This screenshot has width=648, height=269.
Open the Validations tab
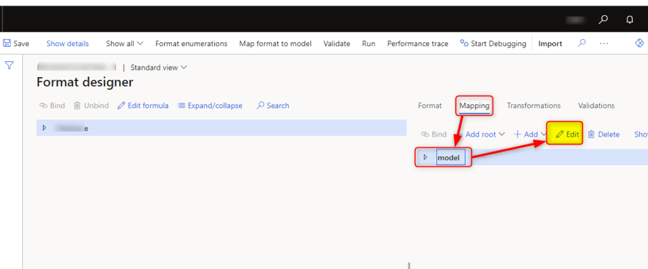596,106
